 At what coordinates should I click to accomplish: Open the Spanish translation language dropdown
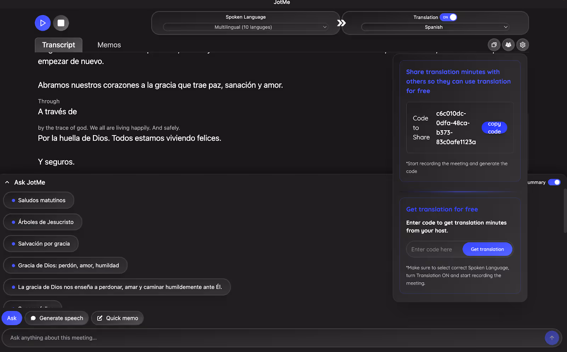[435, 27]
